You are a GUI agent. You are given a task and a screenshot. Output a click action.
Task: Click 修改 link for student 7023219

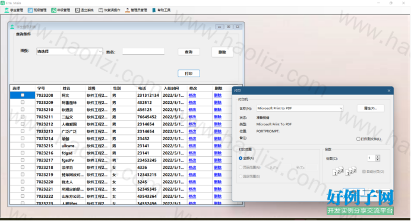[x=192, y=175]
